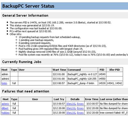The image size is (128, 128).
Task: Select the admin host cell
Action: (5, 74)
